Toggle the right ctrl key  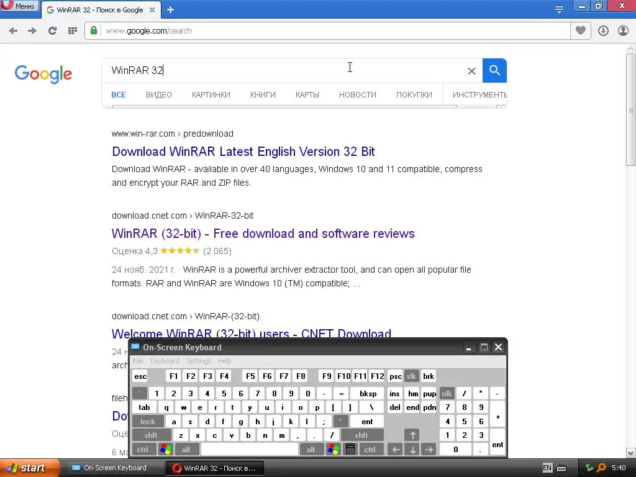[370, 450]
